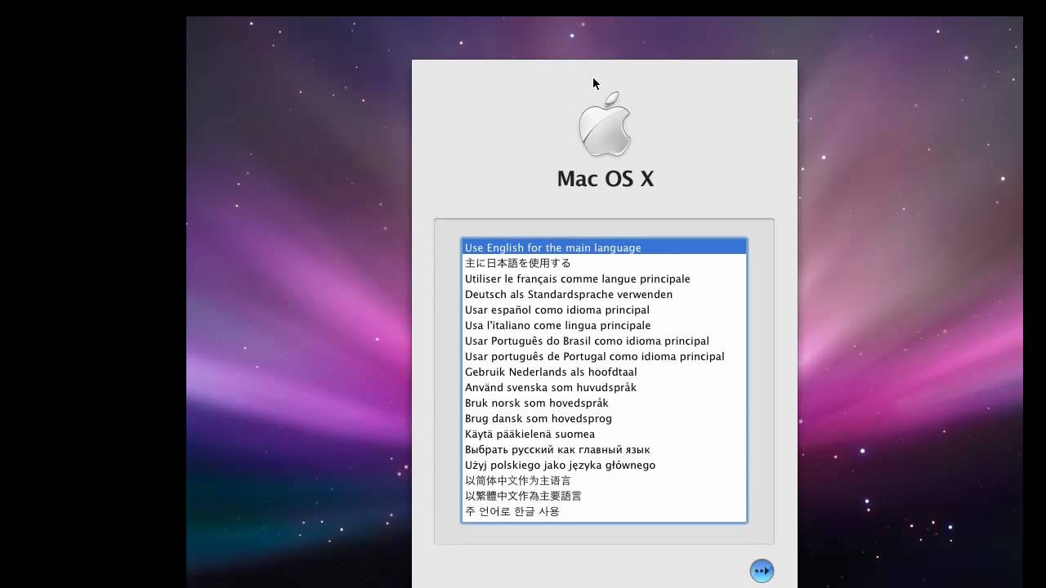The image size is (1046, 588).
Task: Pick "Brug dansk som hovedsprog"
Action: click(x=604, y=418)
